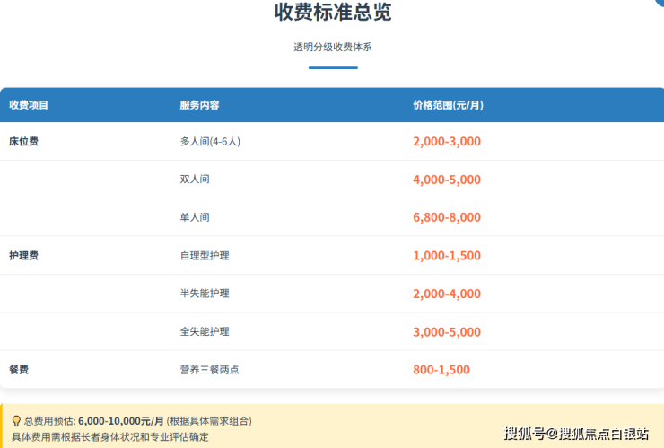664x448 pixels.
Task: Click the 6,800-8,000 price for 单人间
Action: [x=447, y=217]
